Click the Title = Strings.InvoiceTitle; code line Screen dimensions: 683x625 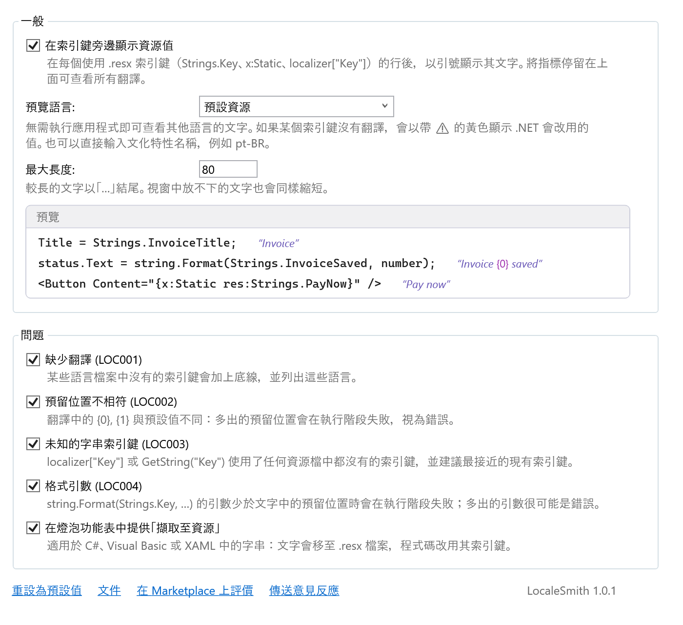[137, 243]
